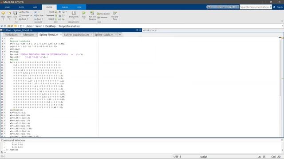The height and width of the screenshot is (159, 284).
Task: Click the Workspace panel title
Action: coord(150,30)
